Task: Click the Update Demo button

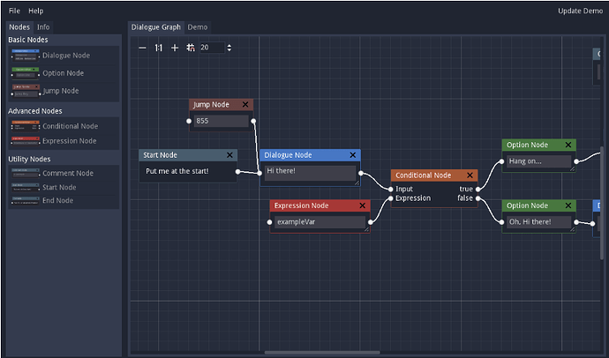Action: tap(580, 11)
